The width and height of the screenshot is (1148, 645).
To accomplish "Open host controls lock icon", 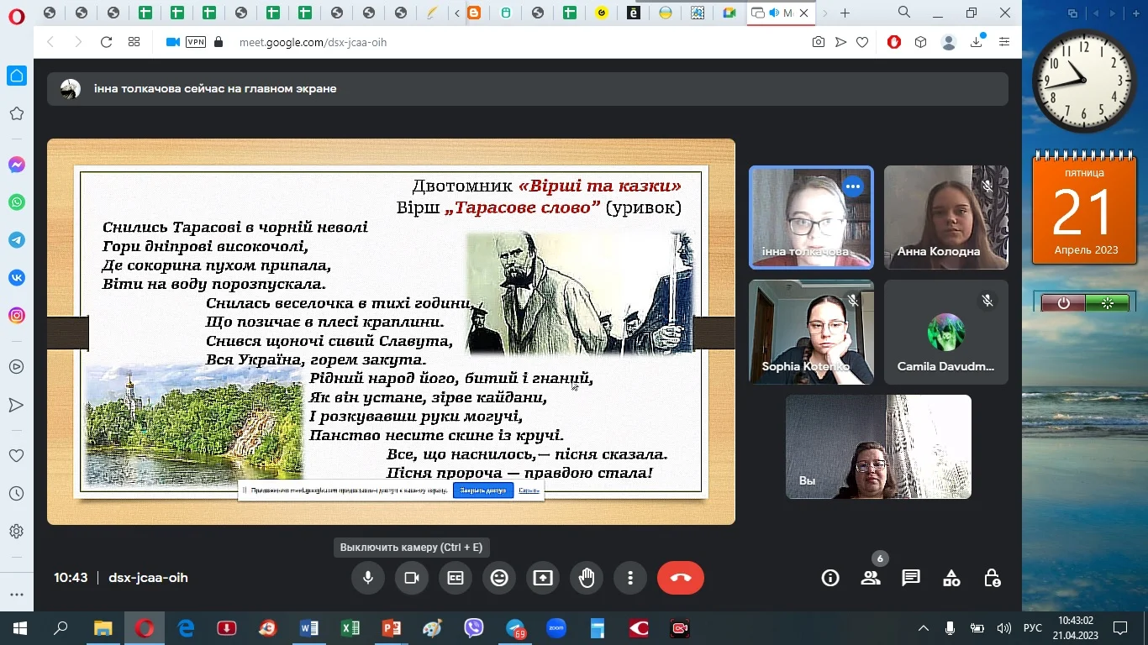I will (x=992, y=578).
